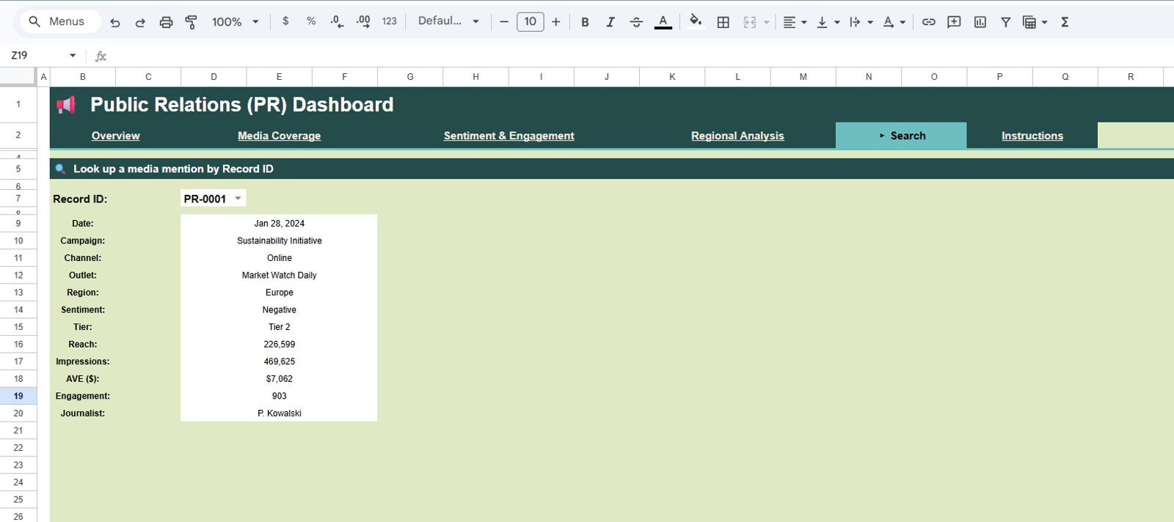
Task: Increase decimal places
Action: click(363, 21)
